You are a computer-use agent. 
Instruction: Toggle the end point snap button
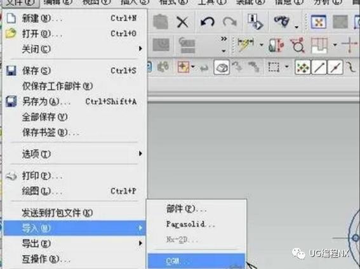click(x=319, y=67)
